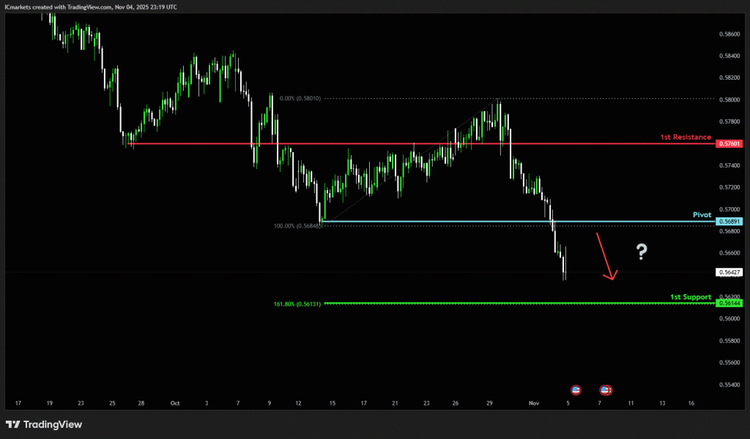Screen dimensions: 750x439
Task: Select the red downward arrow drawing
Action: click(x=606, y=256)
